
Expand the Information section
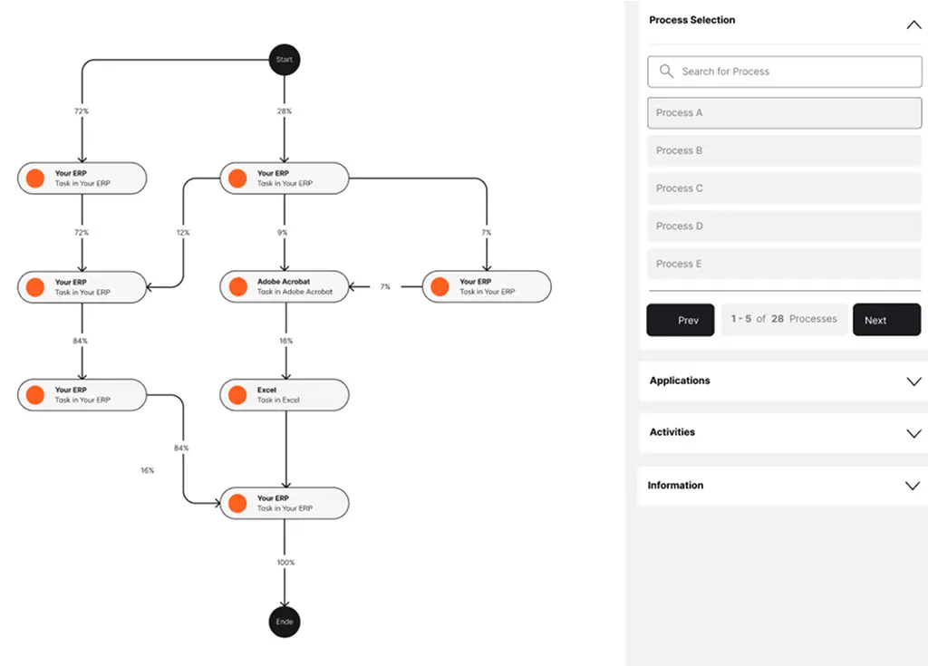coord(913,486)
